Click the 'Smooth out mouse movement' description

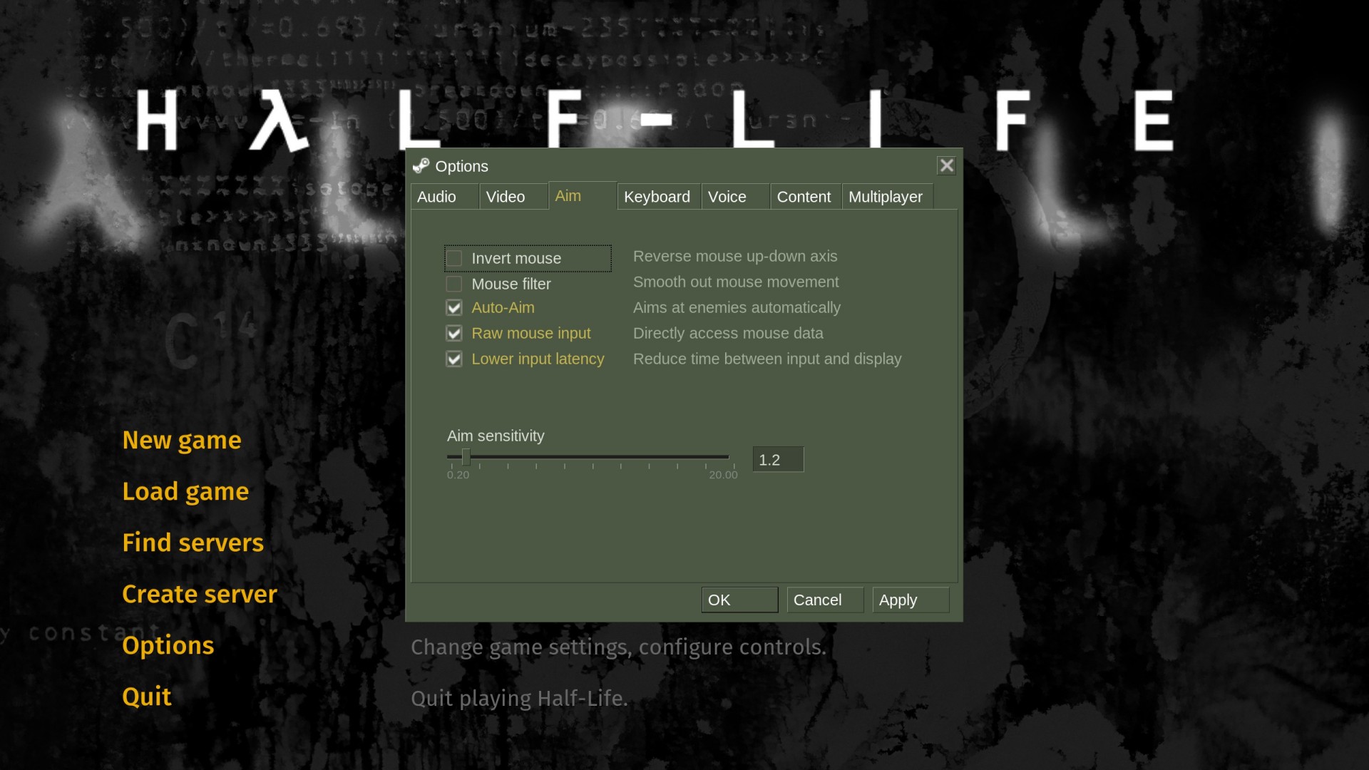click(x=736, y=282)
